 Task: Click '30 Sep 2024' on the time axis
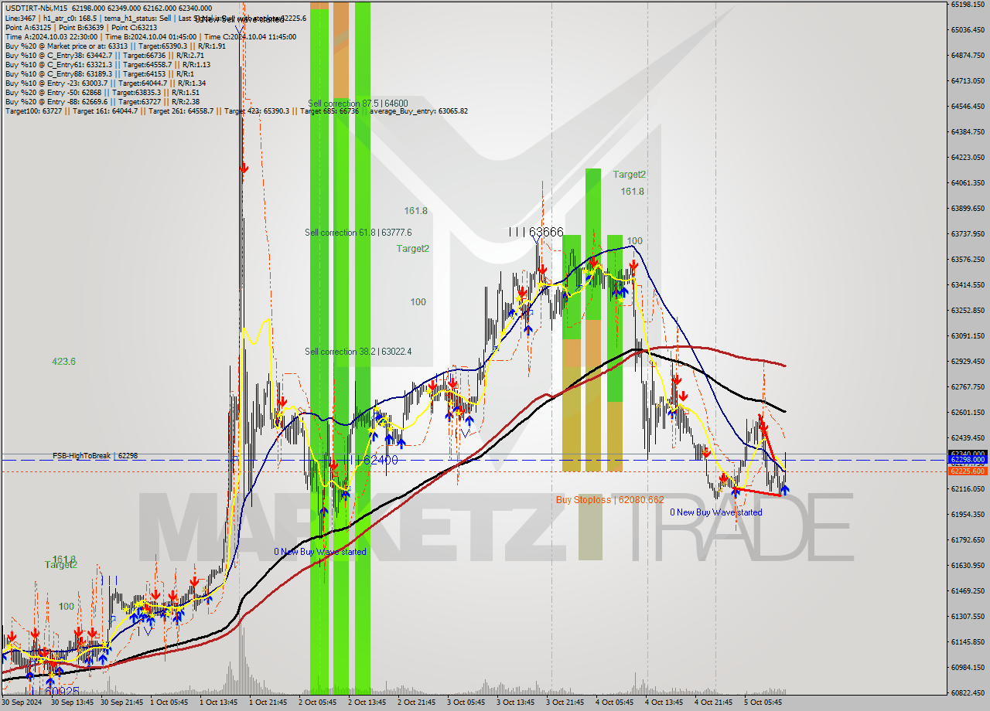23,702
